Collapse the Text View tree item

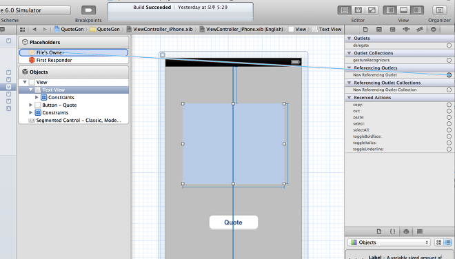click(x=31, y=90)
